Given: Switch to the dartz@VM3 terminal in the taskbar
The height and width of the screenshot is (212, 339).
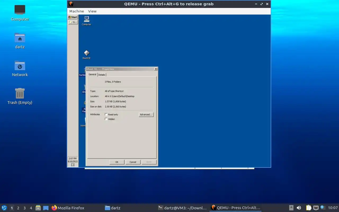Looking at the screenshot, I should (182, 208).
